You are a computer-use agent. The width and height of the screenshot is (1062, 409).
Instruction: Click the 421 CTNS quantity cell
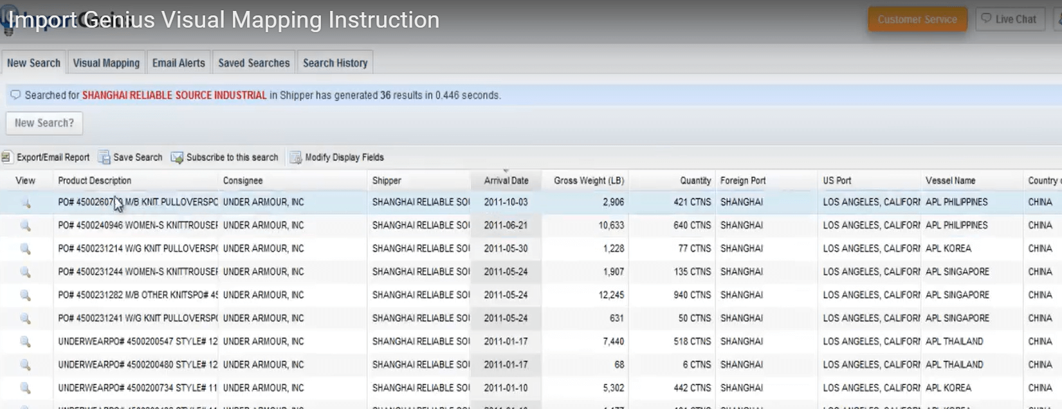(692, 202)
